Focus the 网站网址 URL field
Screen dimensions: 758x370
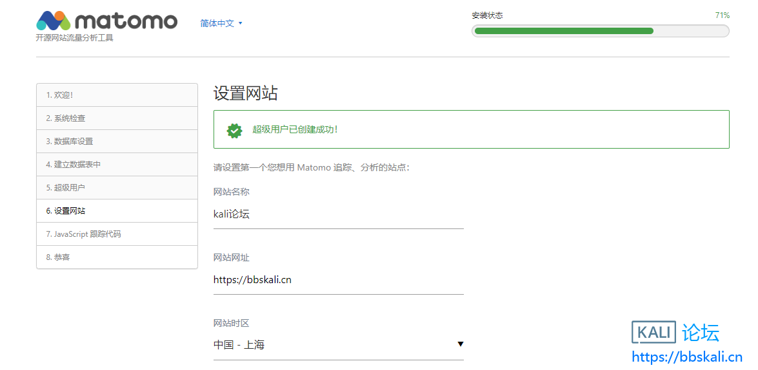pos(338,280)
